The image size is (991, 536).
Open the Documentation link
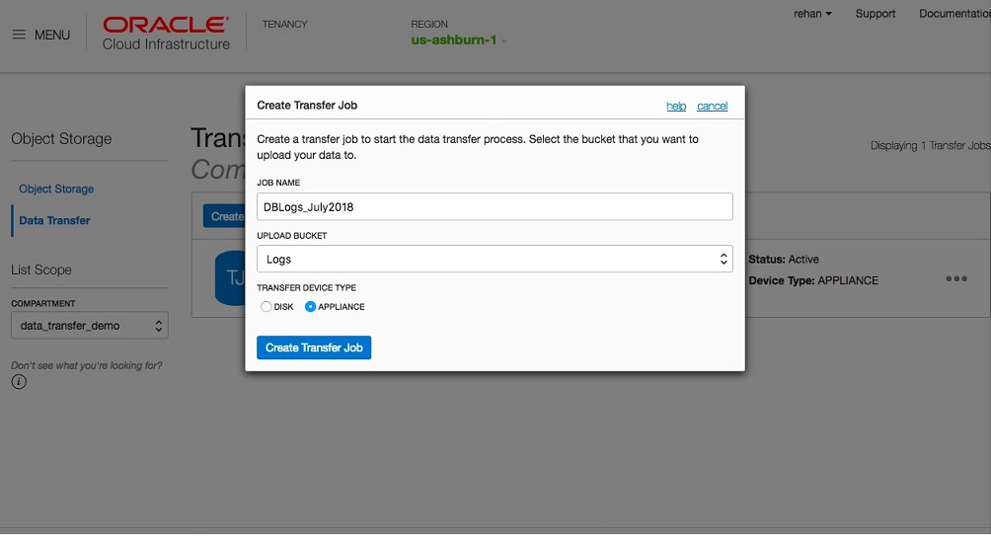click(x=953, y=14)
